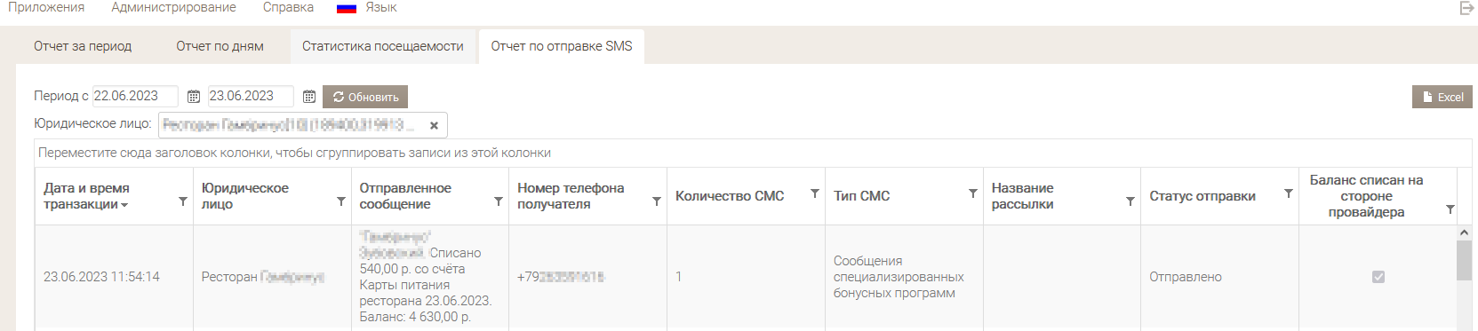Clear selected Юридическое лицо value
Image resolution: width=1478 pixels, height=331 pixels.
434,126
